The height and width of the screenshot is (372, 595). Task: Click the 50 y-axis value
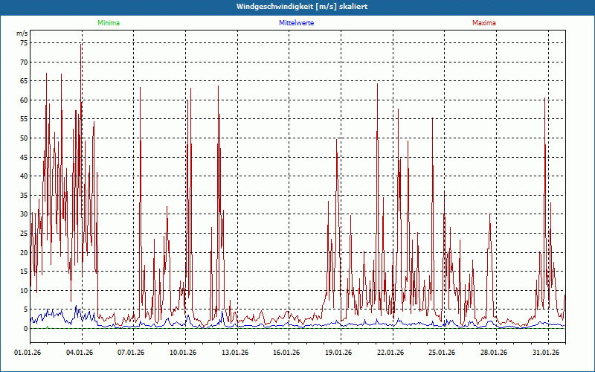click(24, 138)
